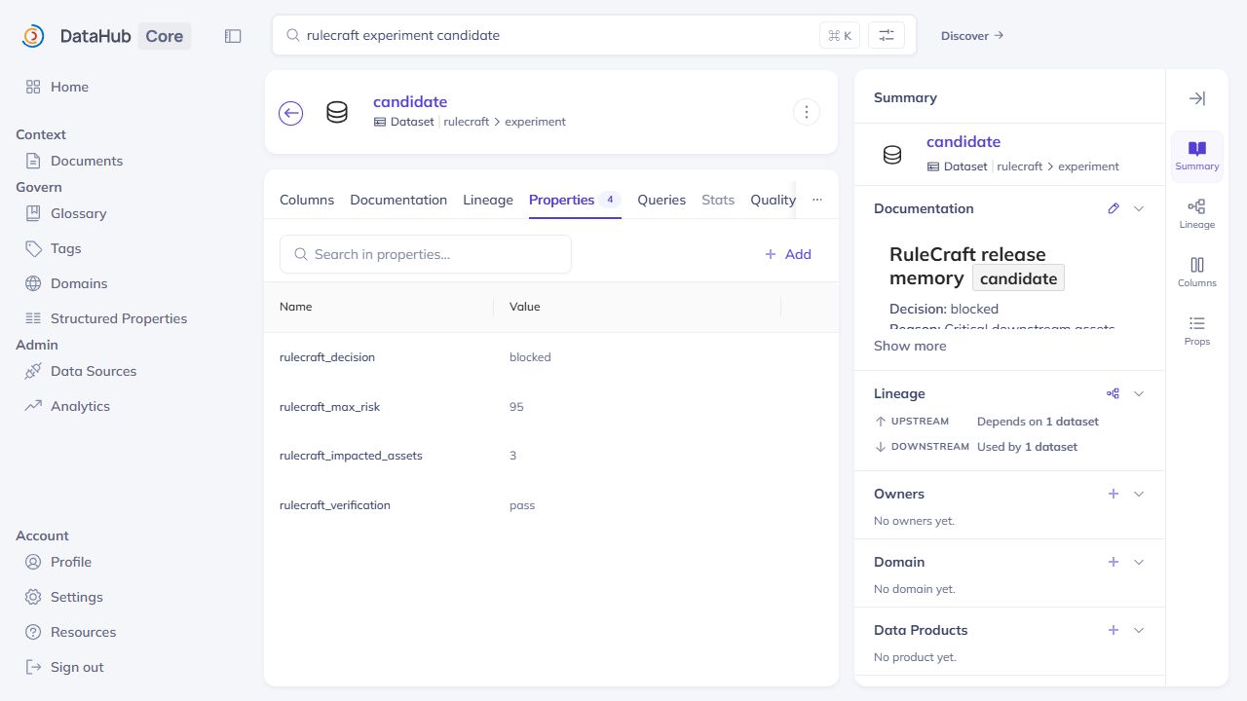Click the candidate title in main header
The image size is (1247, 701).
pyautogui.click(x=410, y=101)
